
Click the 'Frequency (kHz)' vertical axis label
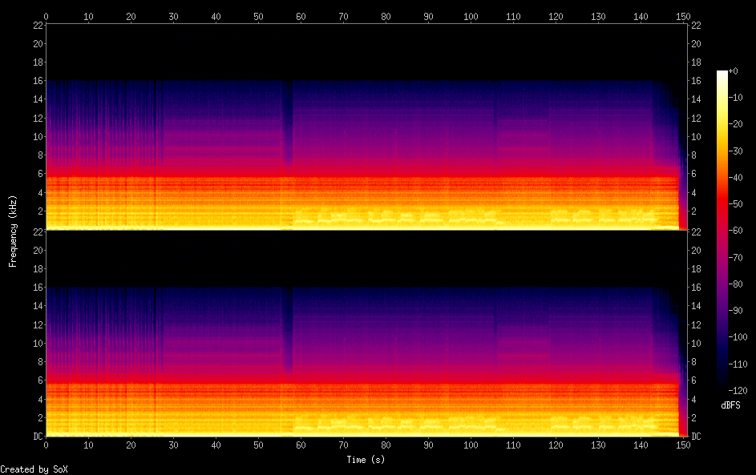point(13,231)
